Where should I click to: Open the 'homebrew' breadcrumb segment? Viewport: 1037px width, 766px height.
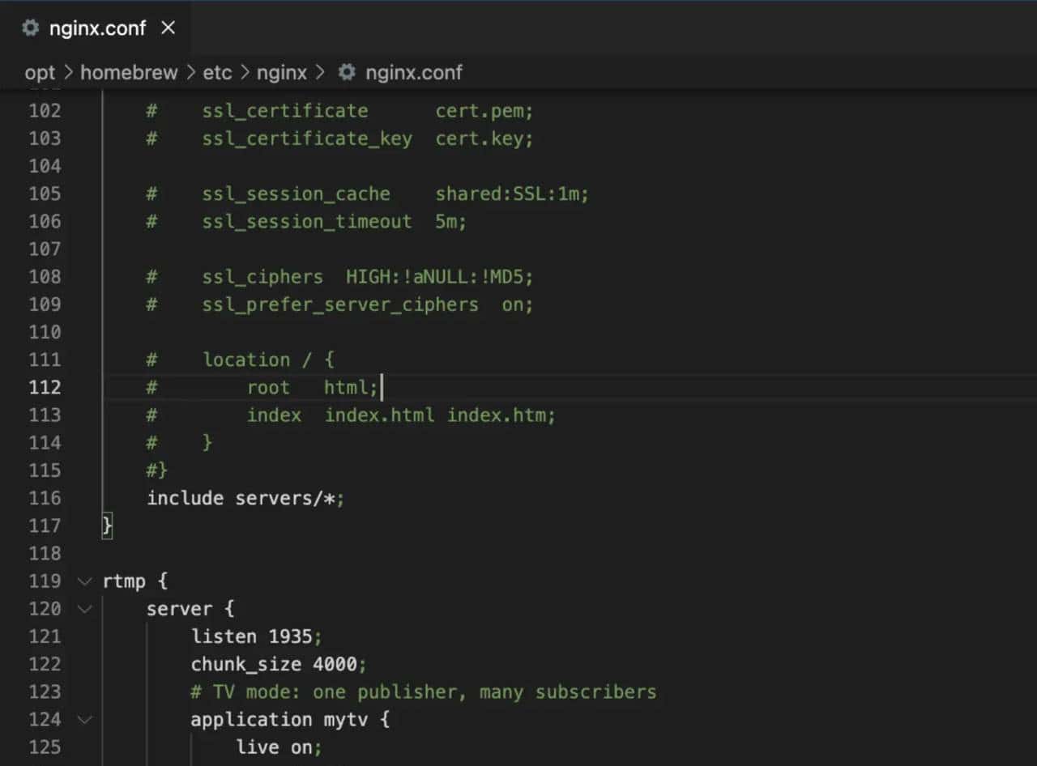[x=129, y=72]
